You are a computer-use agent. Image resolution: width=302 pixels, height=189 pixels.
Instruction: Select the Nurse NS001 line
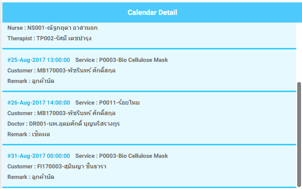point(52,28)
